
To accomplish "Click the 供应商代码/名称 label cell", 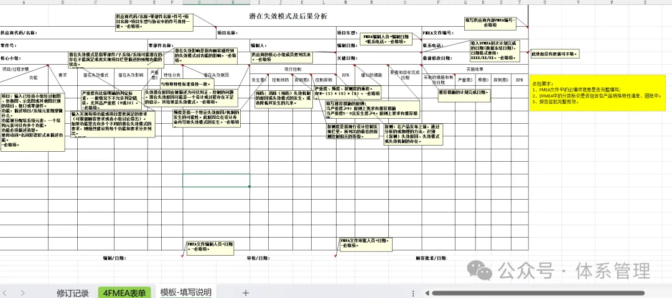I will click(x=19, y=32).
